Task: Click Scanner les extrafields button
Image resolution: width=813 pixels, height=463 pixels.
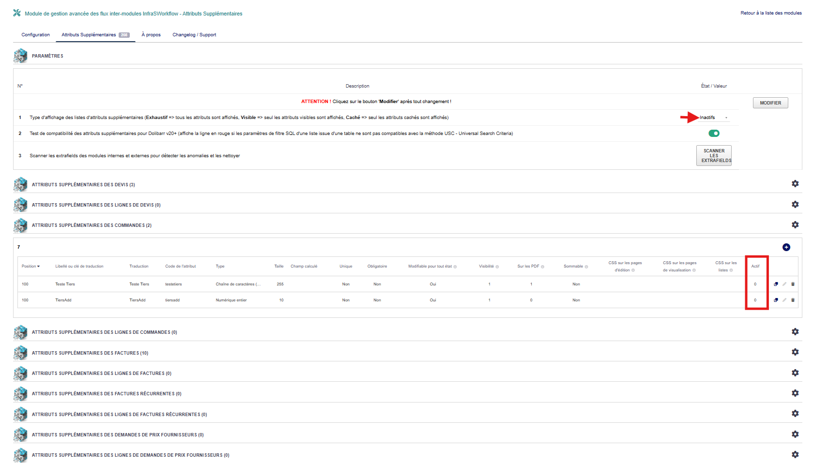Action: (714, 156)
